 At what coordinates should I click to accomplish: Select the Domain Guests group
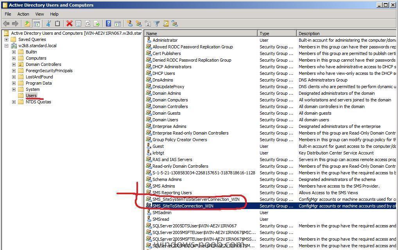coord(167,113)
